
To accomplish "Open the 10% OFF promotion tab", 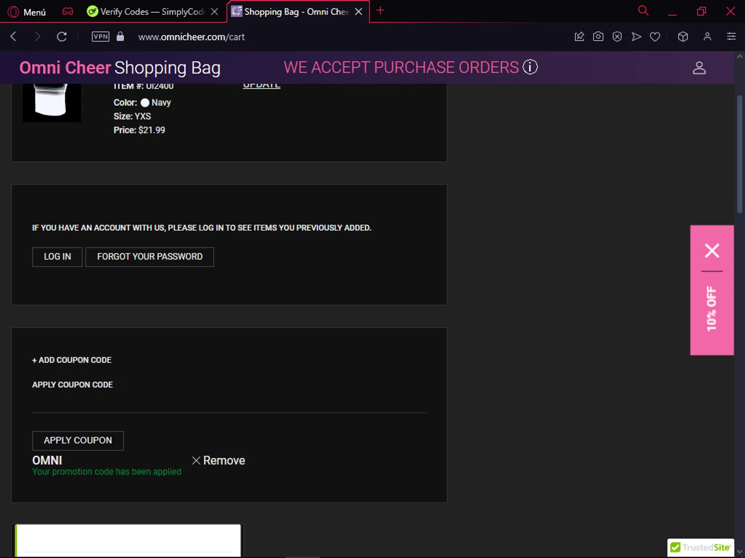I will [x=712, y=309].
